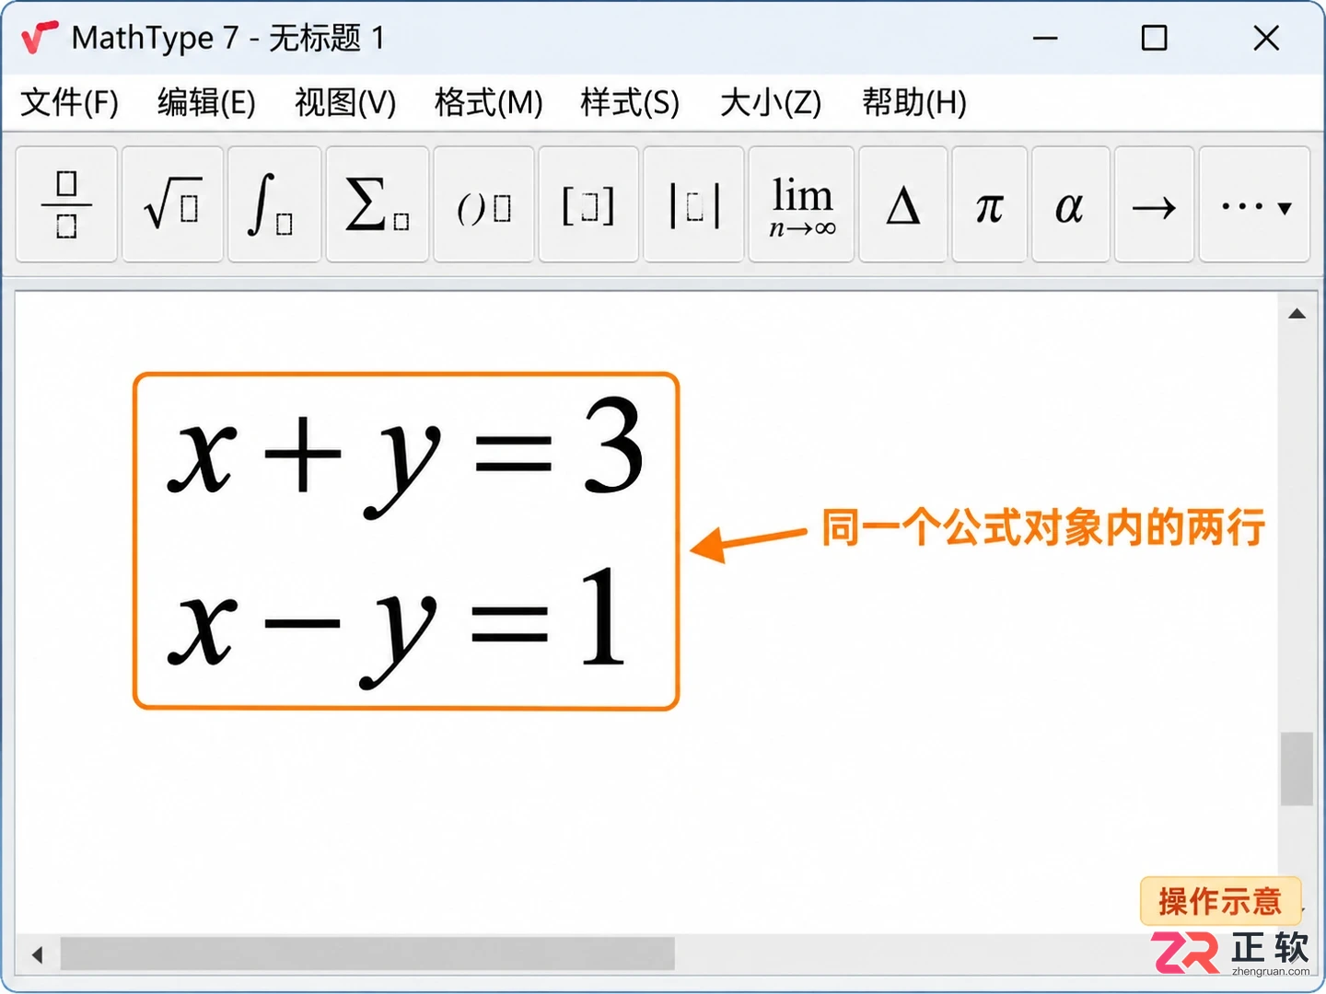
Task: Click the horizontal scrollbar left arrow
Action: coord(37,954)
